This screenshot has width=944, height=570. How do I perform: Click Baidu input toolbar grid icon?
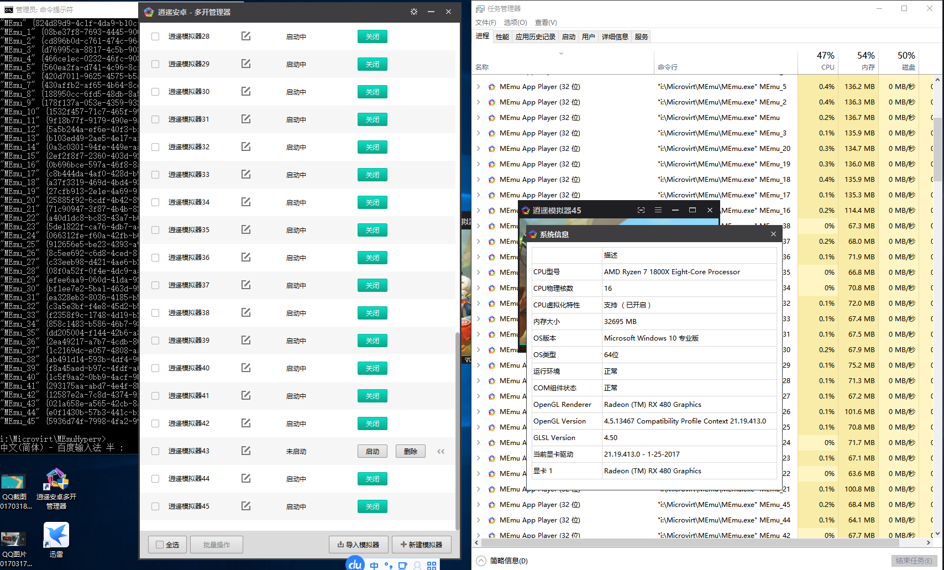(x=432, y=566)
